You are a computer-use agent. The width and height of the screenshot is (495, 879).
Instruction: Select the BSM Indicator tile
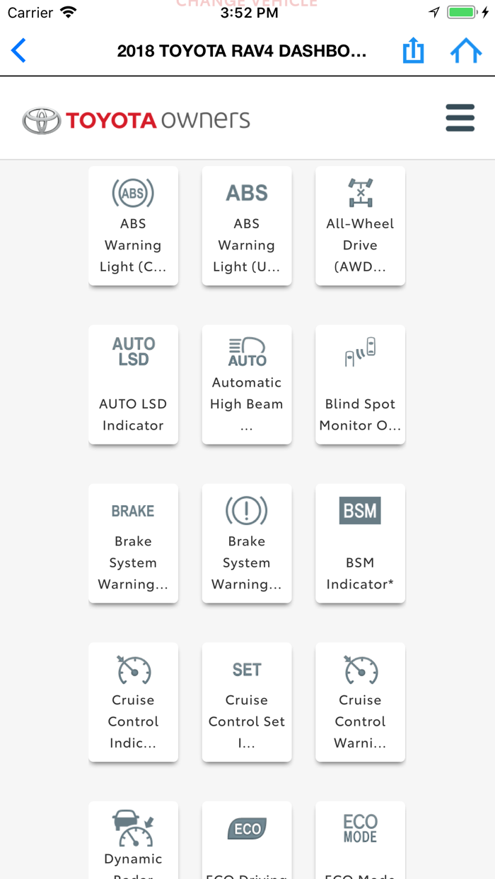[x=360, y=543]
